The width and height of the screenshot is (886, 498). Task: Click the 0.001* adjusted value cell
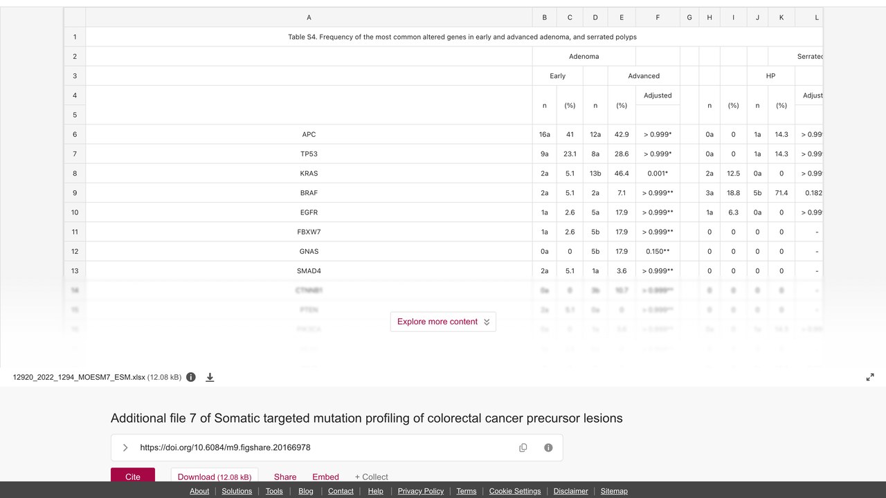[658, 173]
